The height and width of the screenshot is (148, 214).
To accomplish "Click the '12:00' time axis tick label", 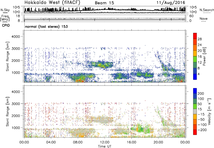I will [x=105, y=142].
